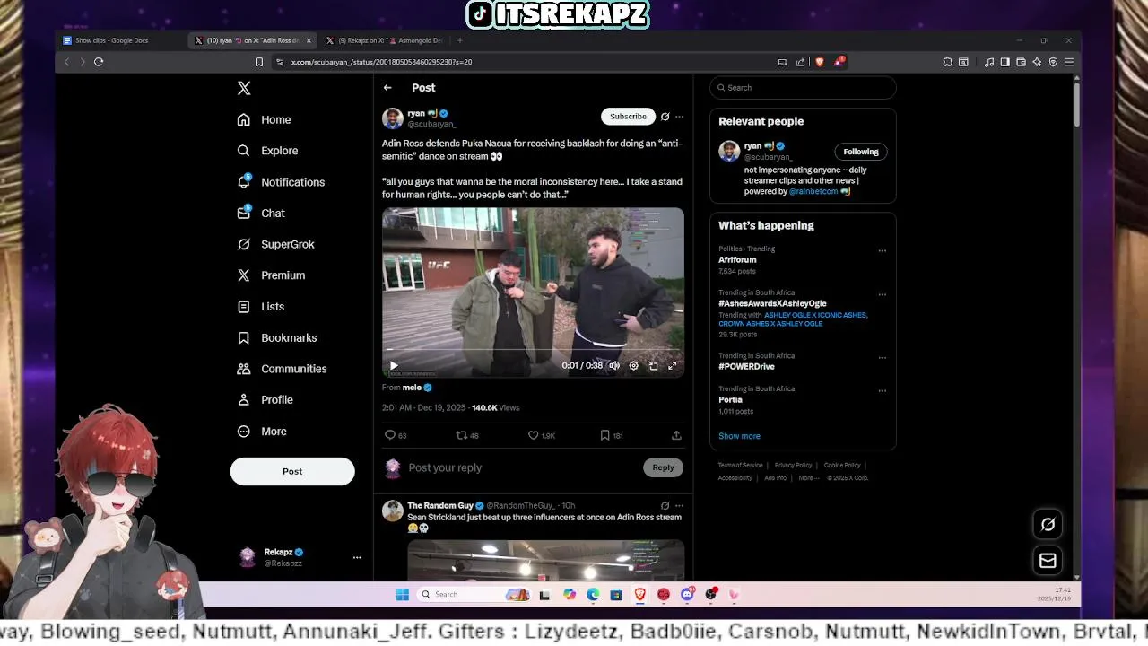The image size is (1148, 646).
Task: Click the Reply button
Action: coord(663,467)
